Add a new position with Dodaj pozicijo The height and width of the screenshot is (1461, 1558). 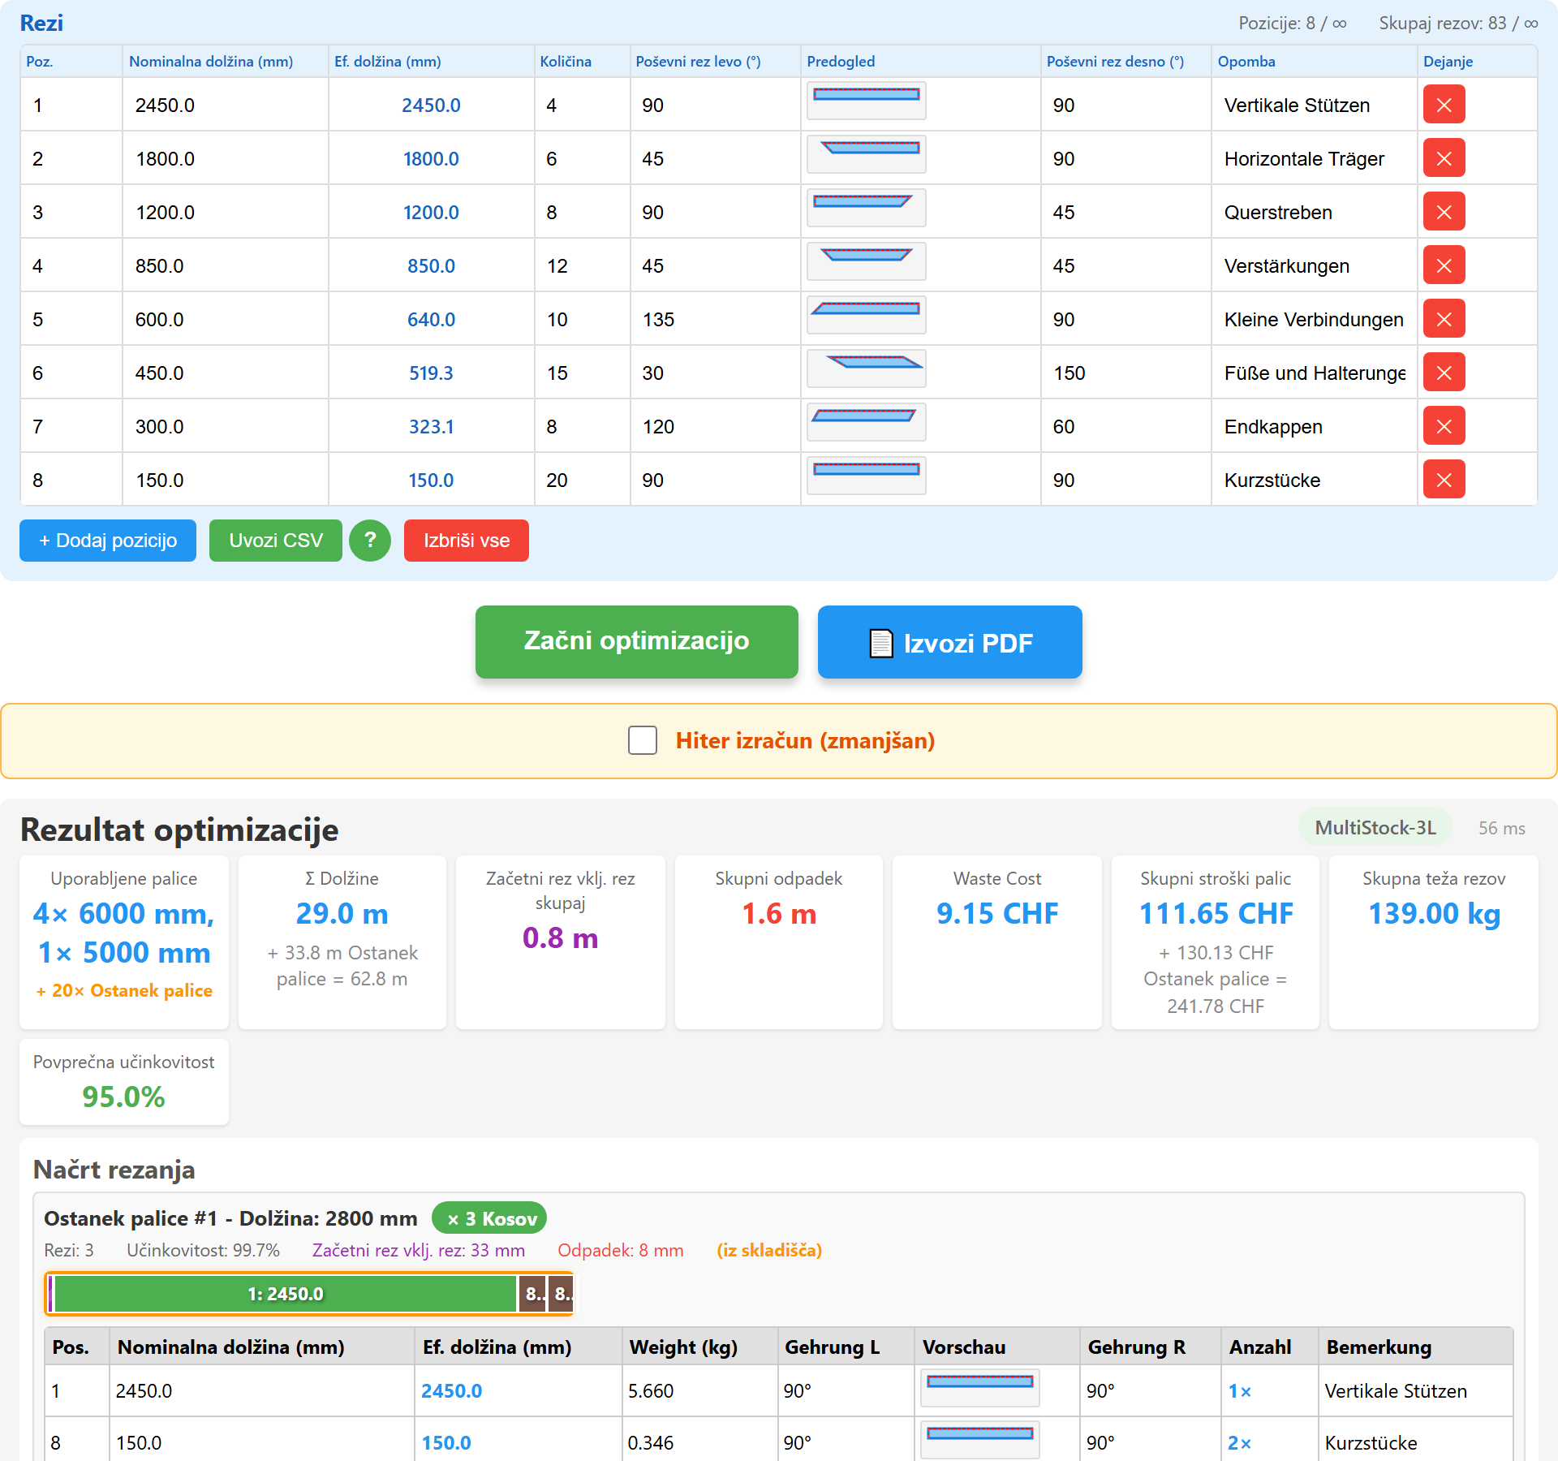click(108, 541)
